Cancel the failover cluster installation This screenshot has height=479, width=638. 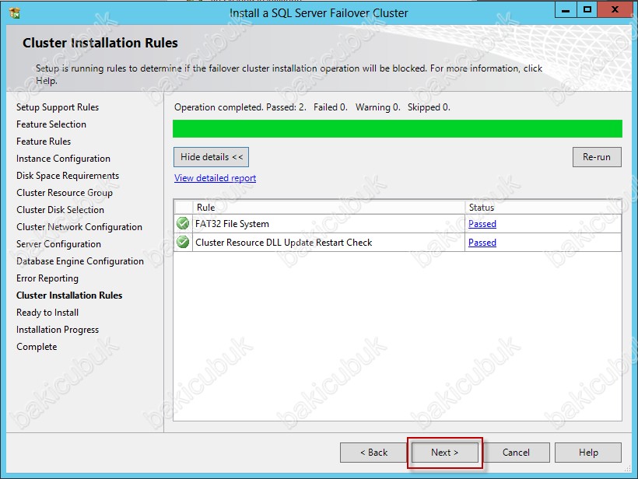coord(516,453)
